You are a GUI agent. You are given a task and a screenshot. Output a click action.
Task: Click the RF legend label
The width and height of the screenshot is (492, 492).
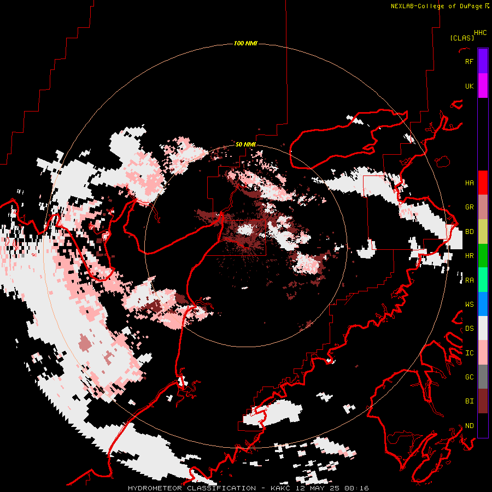point(469,61)
